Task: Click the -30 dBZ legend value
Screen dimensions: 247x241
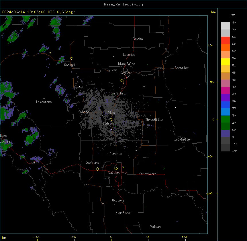Action: tap(235, 151)
